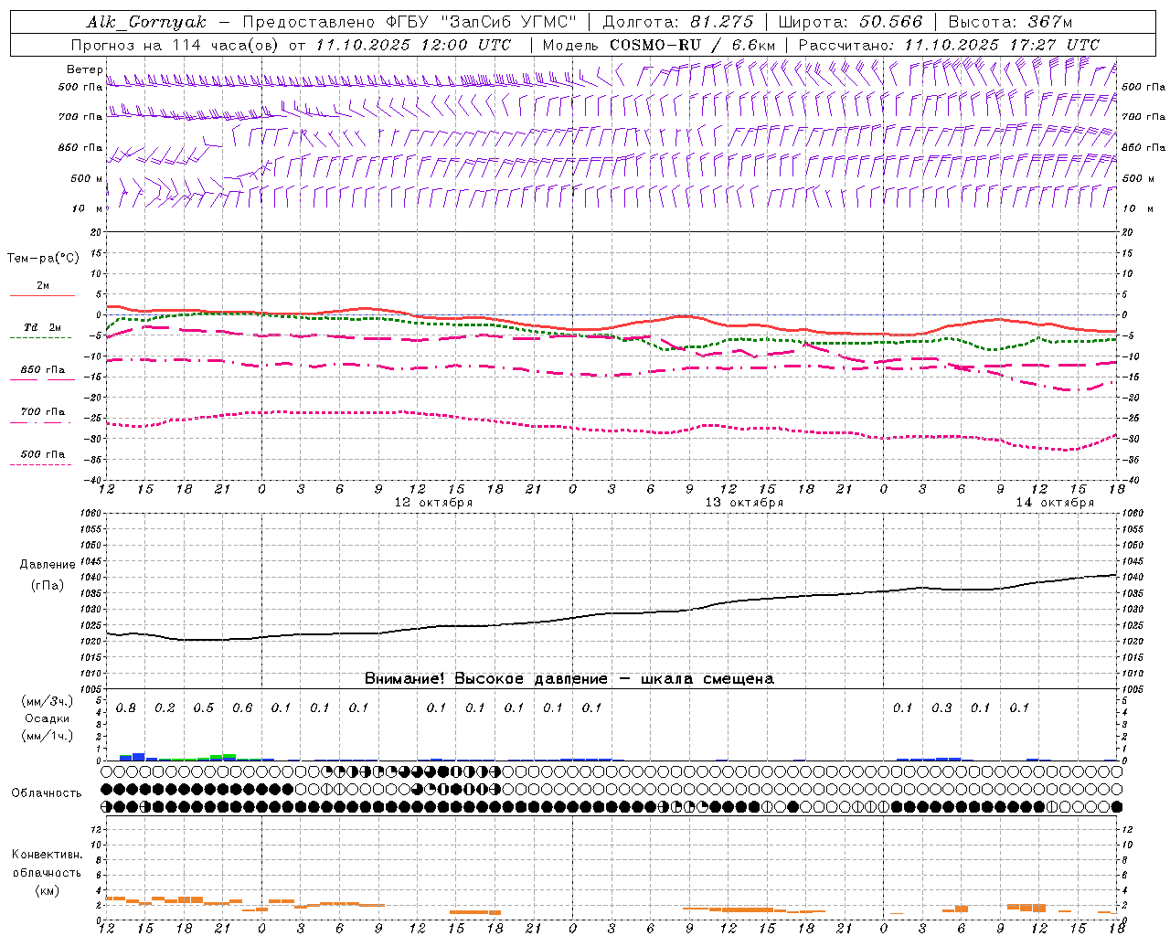Click the 700 гПа entry in temperature legend
This screenshot has width=1170, height=936.
[43, 416]
